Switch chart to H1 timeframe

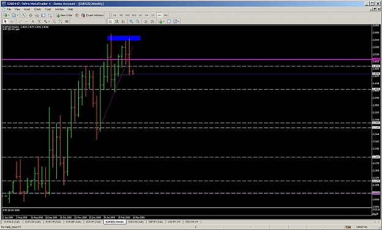(141, 15)
